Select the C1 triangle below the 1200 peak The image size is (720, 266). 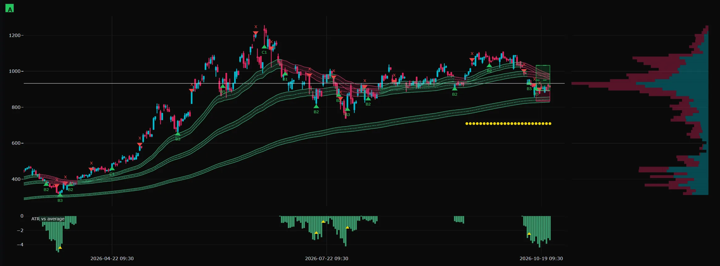click(264, 47)
